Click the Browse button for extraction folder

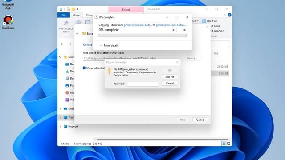192,58
